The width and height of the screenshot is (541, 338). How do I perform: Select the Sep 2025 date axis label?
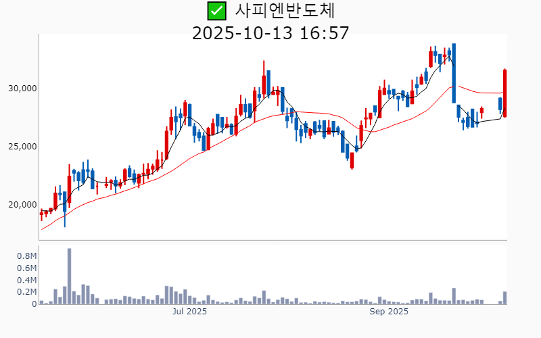coord(389,312)
